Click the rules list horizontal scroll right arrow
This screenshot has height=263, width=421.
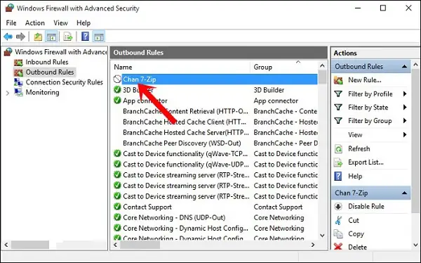[x=313, y=245]
